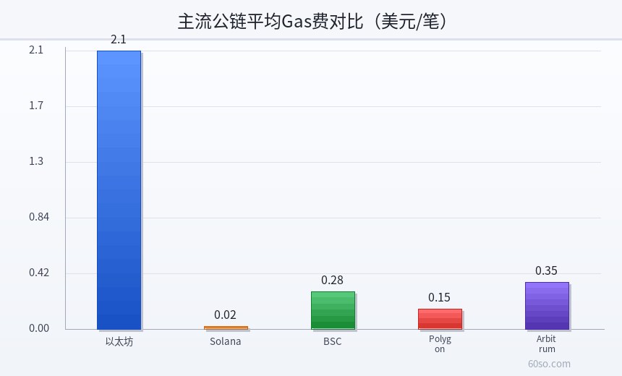
Task: Click the 0.02 value label above Solana
Action: pos(226,315)
